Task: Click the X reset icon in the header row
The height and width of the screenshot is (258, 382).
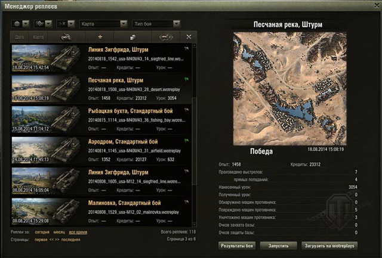Action: 189,37
